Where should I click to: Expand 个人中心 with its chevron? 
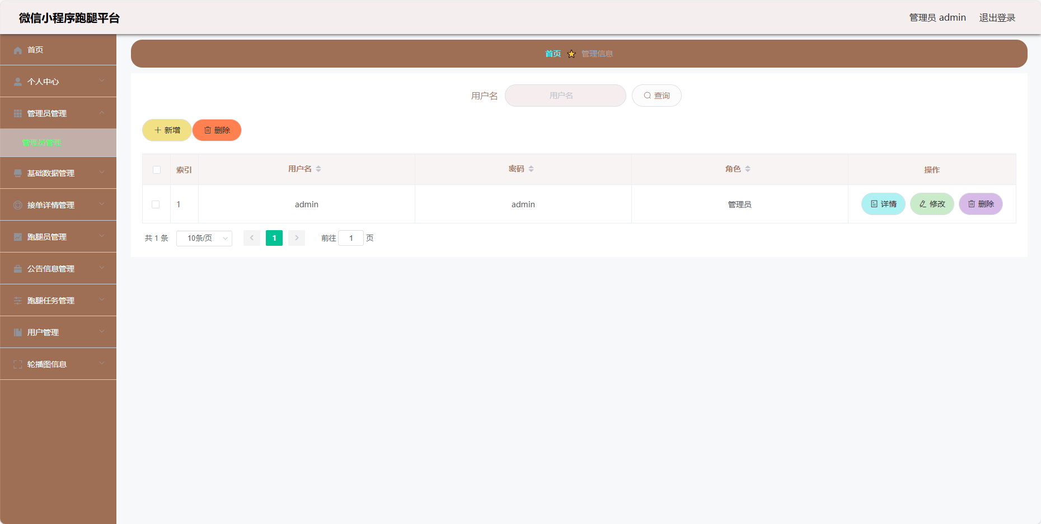tap(102, 80)
